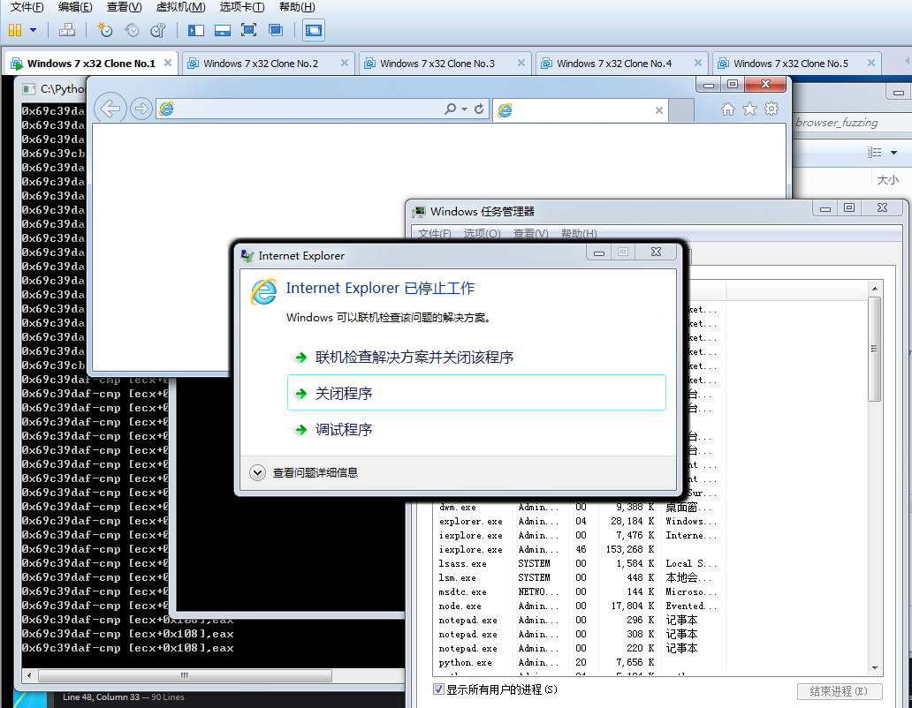Viewport: 912px width, 708px height.
Task: Select the lsass.exe process row
Action: [x=578, y=563]
